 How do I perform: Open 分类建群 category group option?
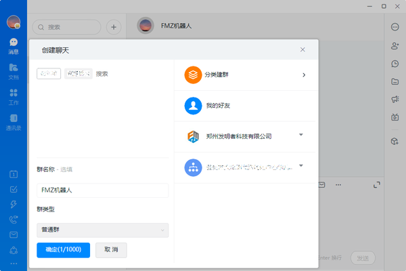point(245,75)
